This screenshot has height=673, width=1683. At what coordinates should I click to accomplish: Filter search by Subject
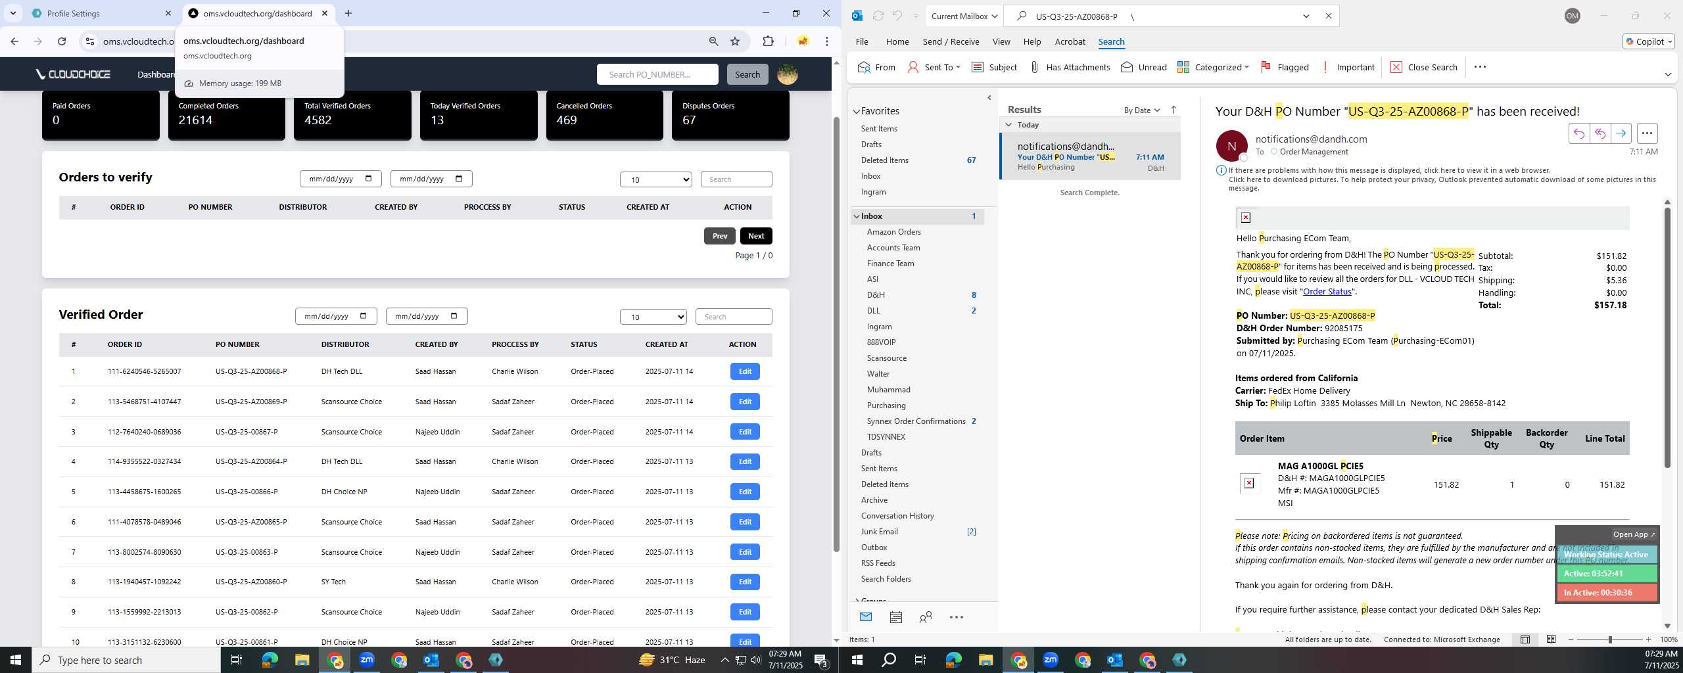coord(994,67)
